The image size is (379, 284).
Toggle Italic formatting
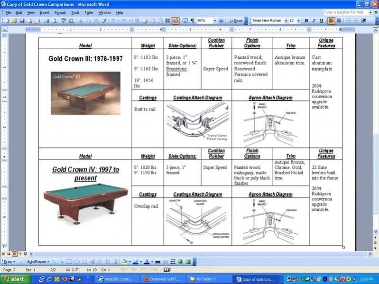click(x=314, y=21)
